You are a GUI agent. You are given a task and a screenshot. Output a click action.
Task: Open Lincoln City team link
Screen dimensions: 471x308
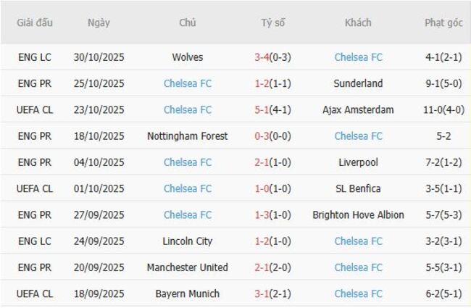(188, 241)
